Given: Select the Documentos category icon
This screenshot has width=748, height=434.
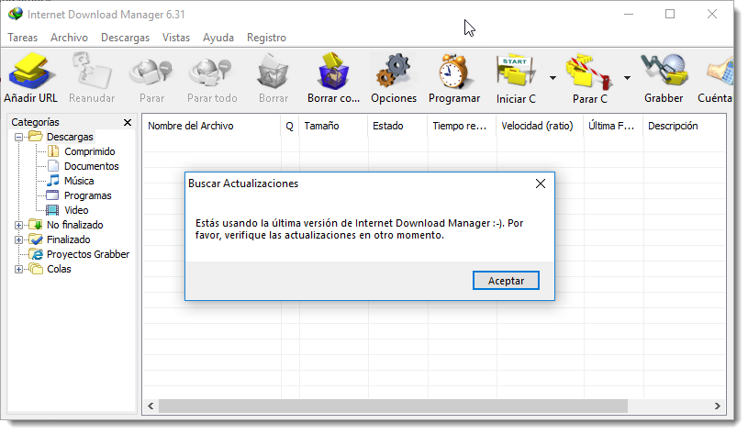Looking at the screenshot, I should tap(53, 166).
